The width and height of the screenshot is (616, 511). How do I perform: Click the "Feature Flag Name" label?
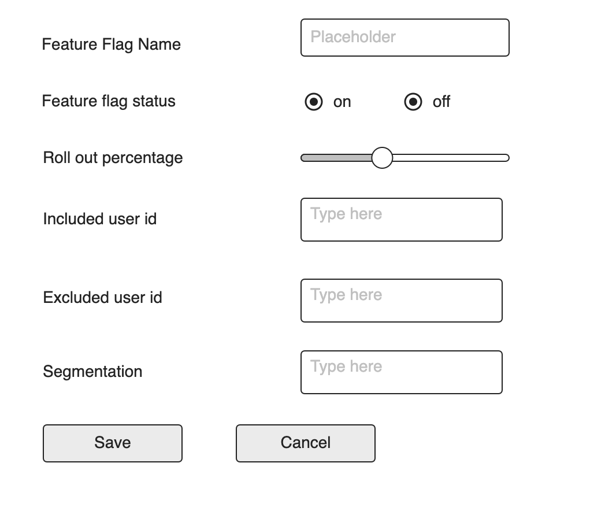(111, 44)
